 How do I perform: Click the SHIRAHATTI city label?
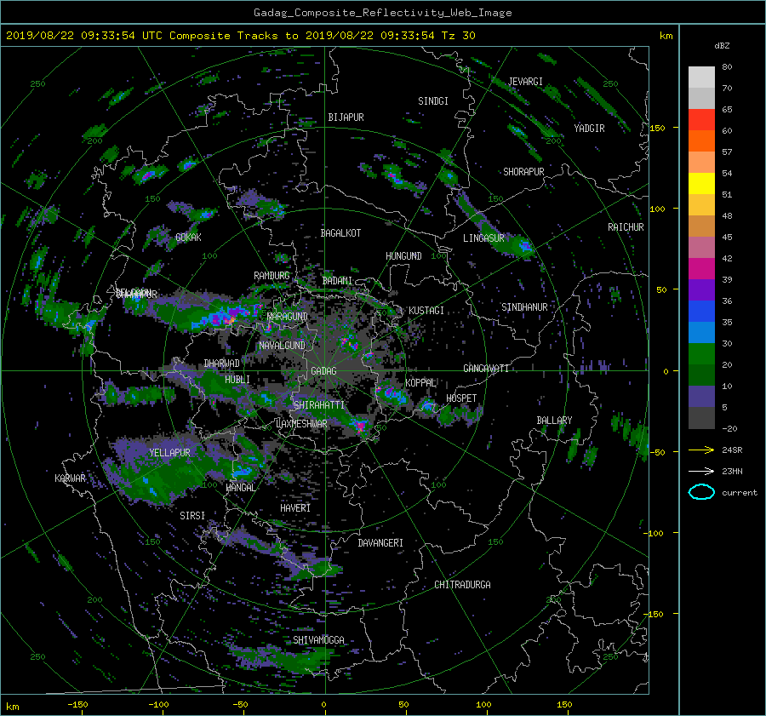319,405
